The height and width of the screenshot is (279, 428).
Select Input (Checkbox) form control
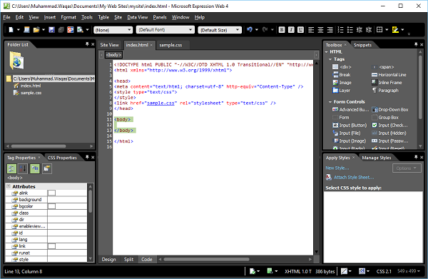(x=390, y=126)
